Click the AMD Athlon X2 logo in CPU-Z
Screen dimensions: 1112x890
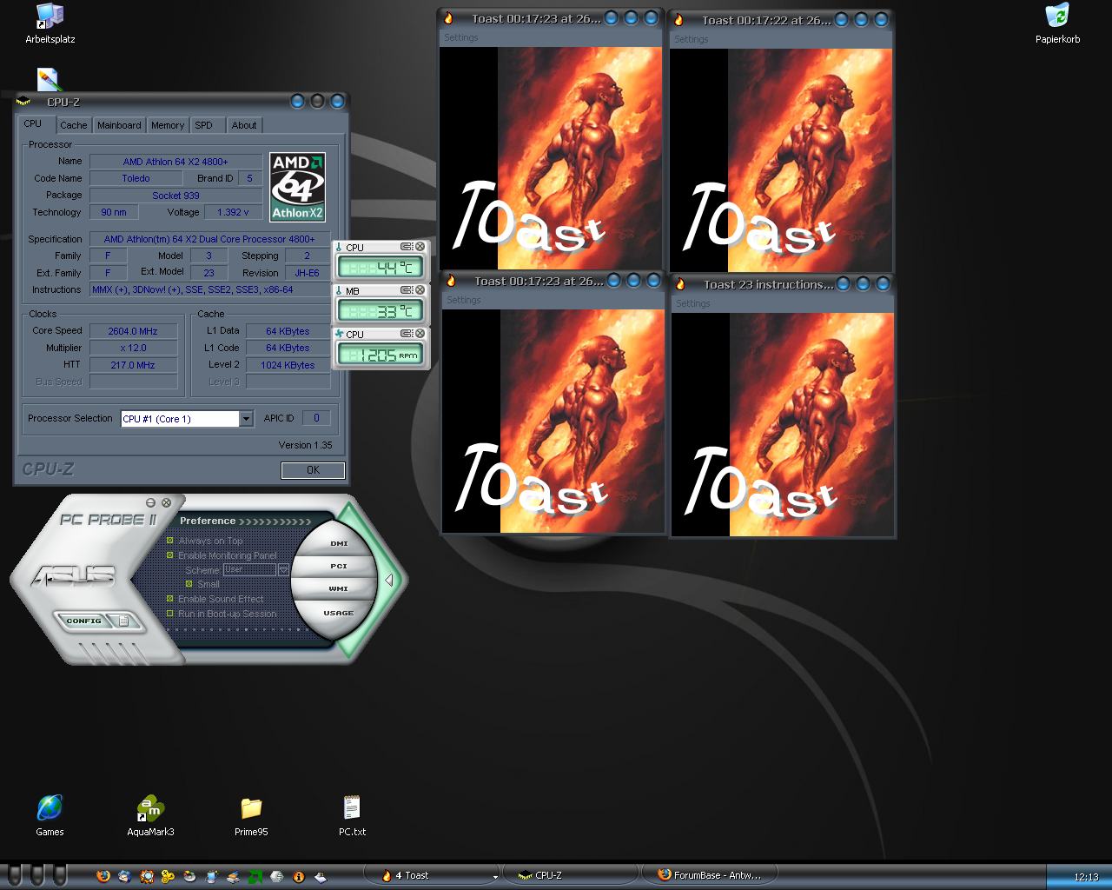(298, 187)
